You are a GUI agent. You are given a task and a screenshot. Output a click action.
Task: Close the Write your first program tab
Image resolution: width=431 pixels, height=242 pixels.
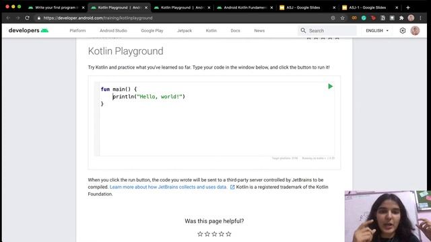point(84,7)
